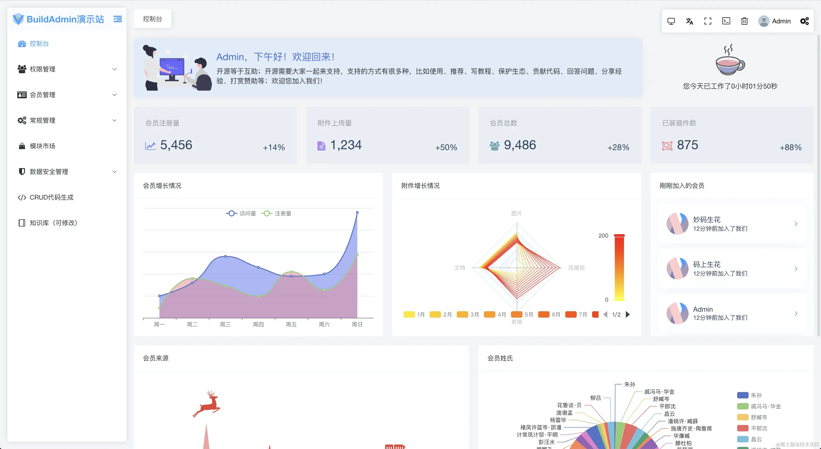Click the monitor home icon

pos(671,21)
